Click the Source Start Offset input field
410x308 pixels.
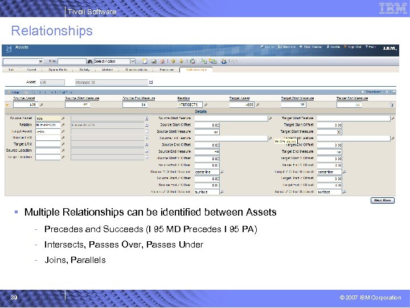pos(207,125)
